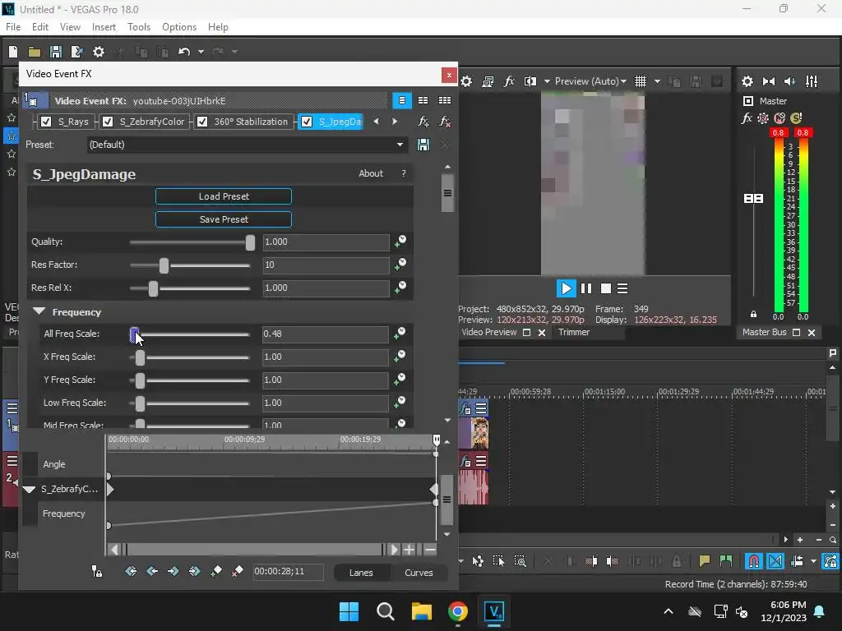Viewport: 842px width, 631px height.
Task: Play the video preview
Action: [x=566, y=288]
